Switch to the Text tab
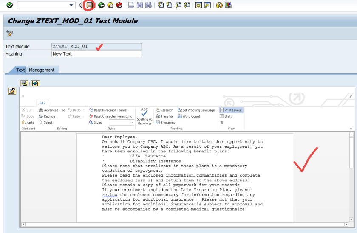 coord(20,70)
